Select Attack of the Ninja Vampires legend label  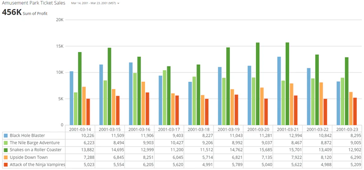[x=37, y=165]
